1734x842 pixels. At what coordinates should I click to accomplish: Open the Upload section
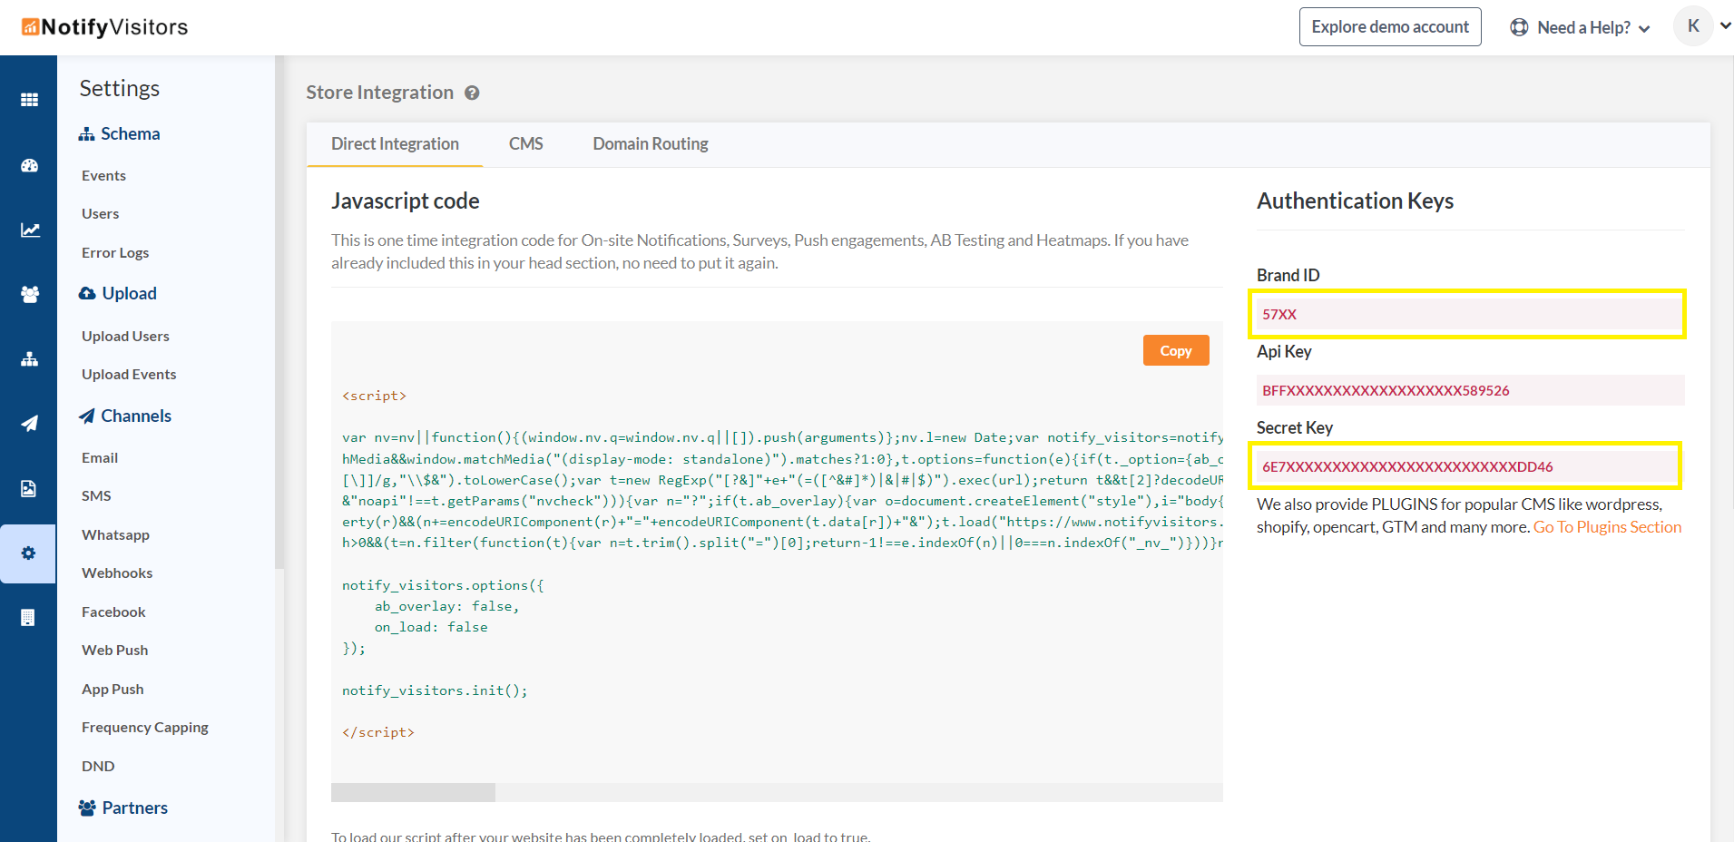[118, 294]
